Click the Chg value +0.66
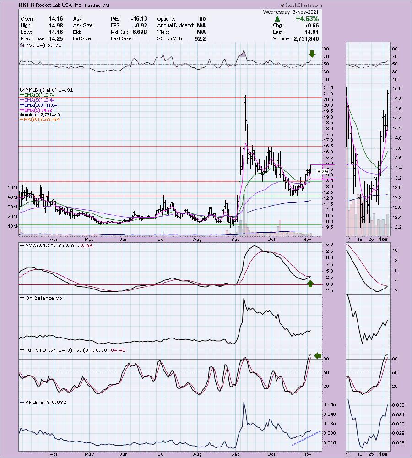Viewport: 412px width, 458px height. [x=311, y=25]
